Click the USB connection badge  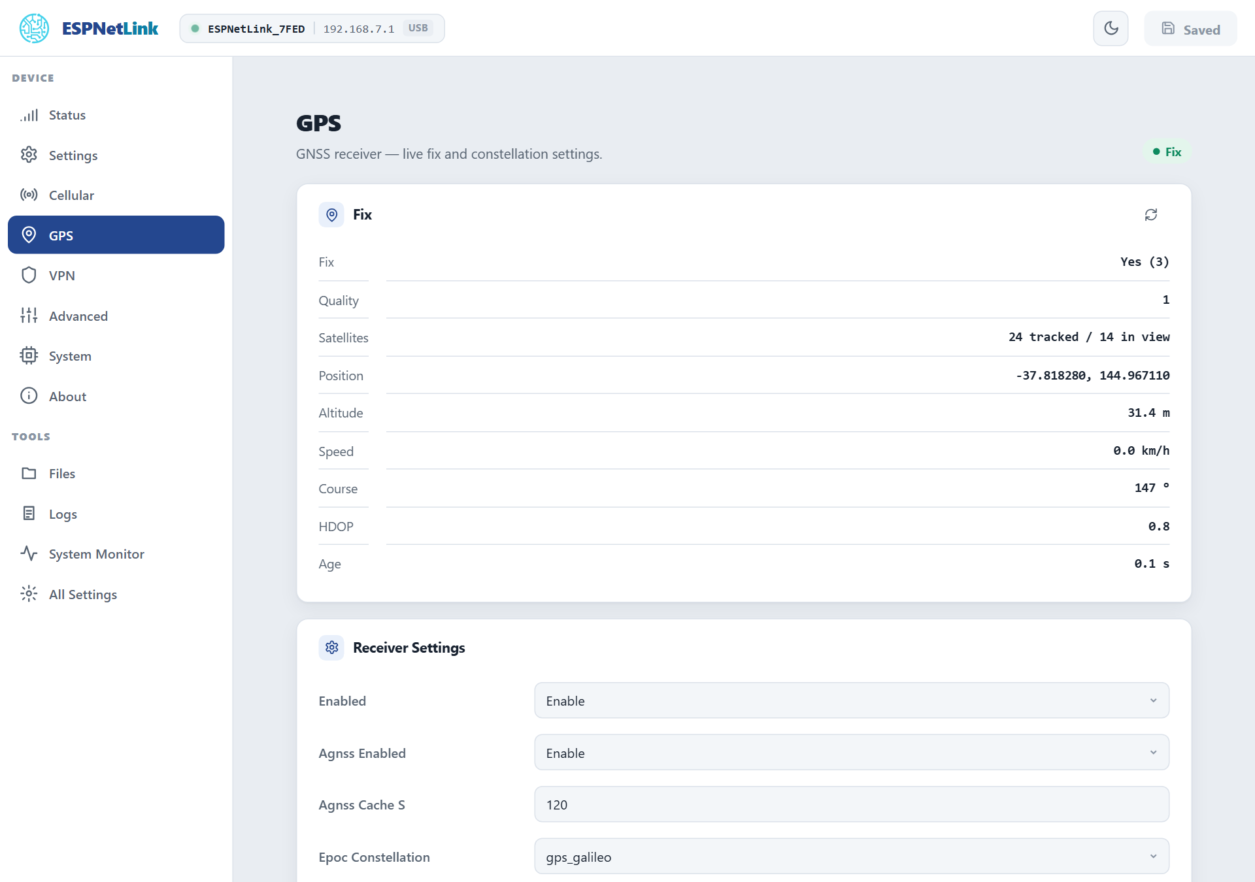[x=418, y=28]
